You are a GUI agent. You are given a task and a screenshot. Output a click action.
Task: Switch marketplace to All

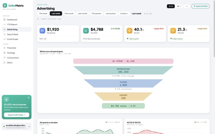187,6
